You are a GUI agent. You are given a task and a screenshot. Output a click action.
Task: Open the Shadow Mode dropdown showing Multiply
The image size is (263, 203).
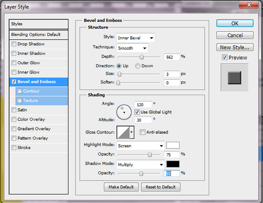coord(141,164)
